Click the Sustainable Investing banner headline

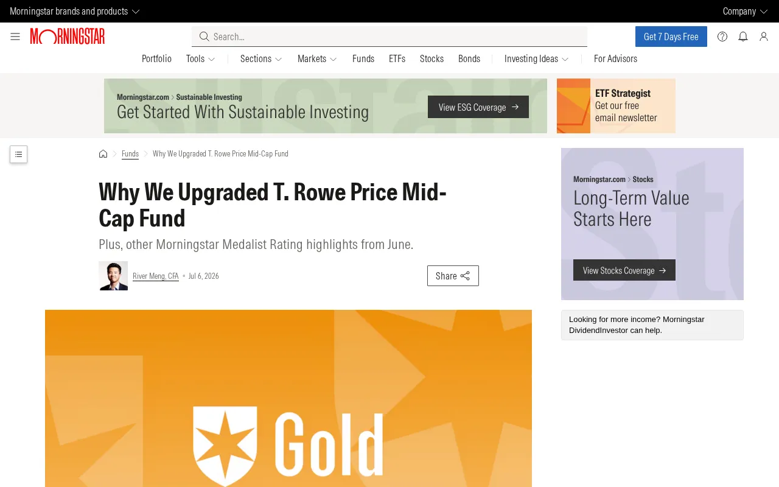[243, 112]
